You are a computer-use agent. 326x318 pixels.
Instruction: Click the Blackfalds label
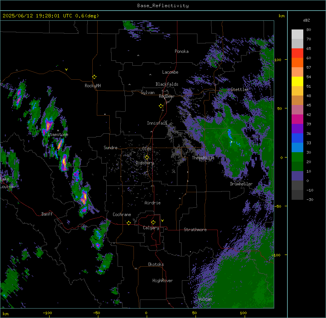tap(167, 84)
